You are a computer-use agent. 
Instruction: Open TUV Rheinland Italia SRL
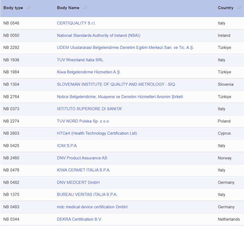[80, 60]
